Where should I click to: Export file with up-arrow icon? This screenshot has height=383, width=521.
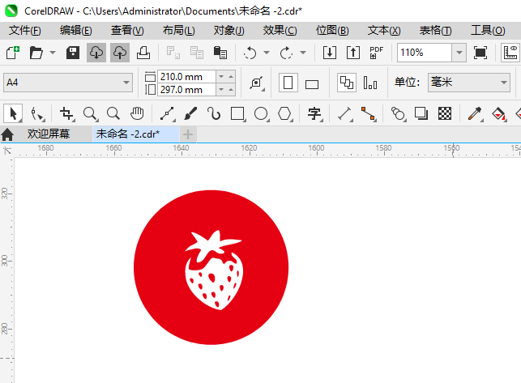(x=353, y=53)
